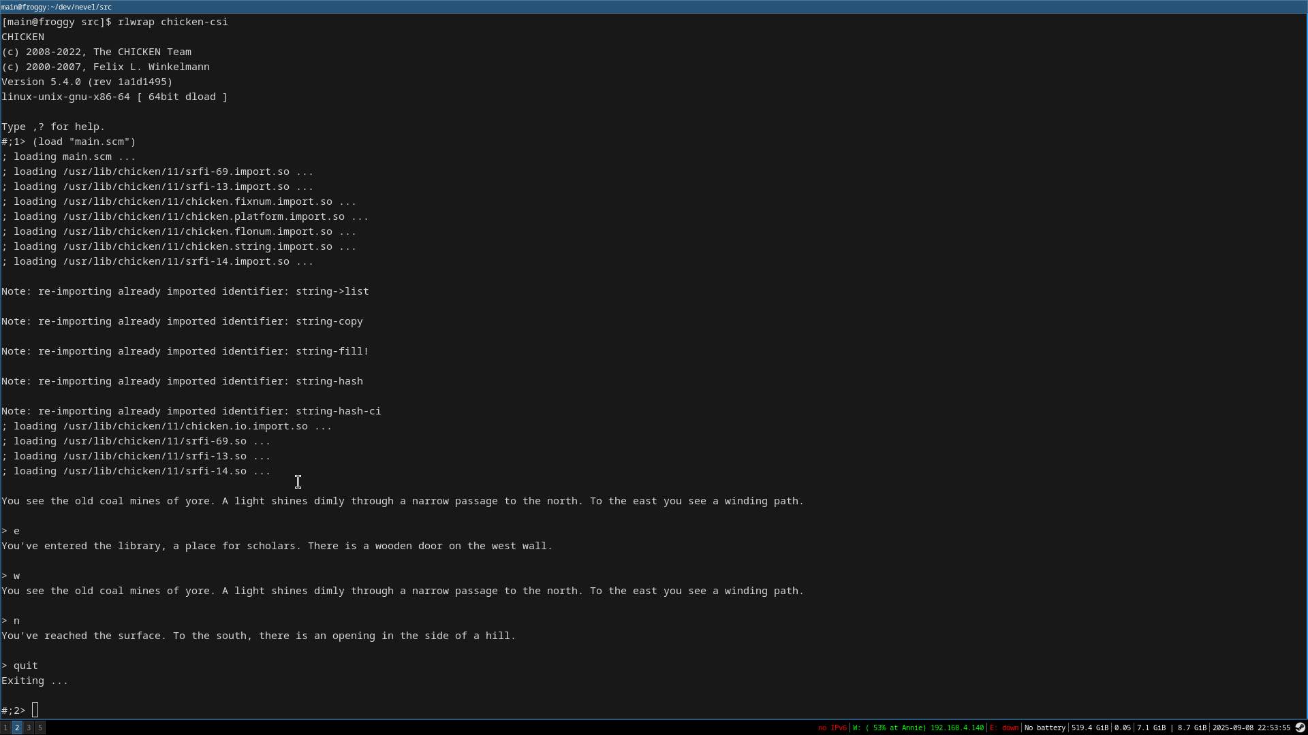Click the date and time clock
Screen dimensions: 1308x735
[1251, 728]
